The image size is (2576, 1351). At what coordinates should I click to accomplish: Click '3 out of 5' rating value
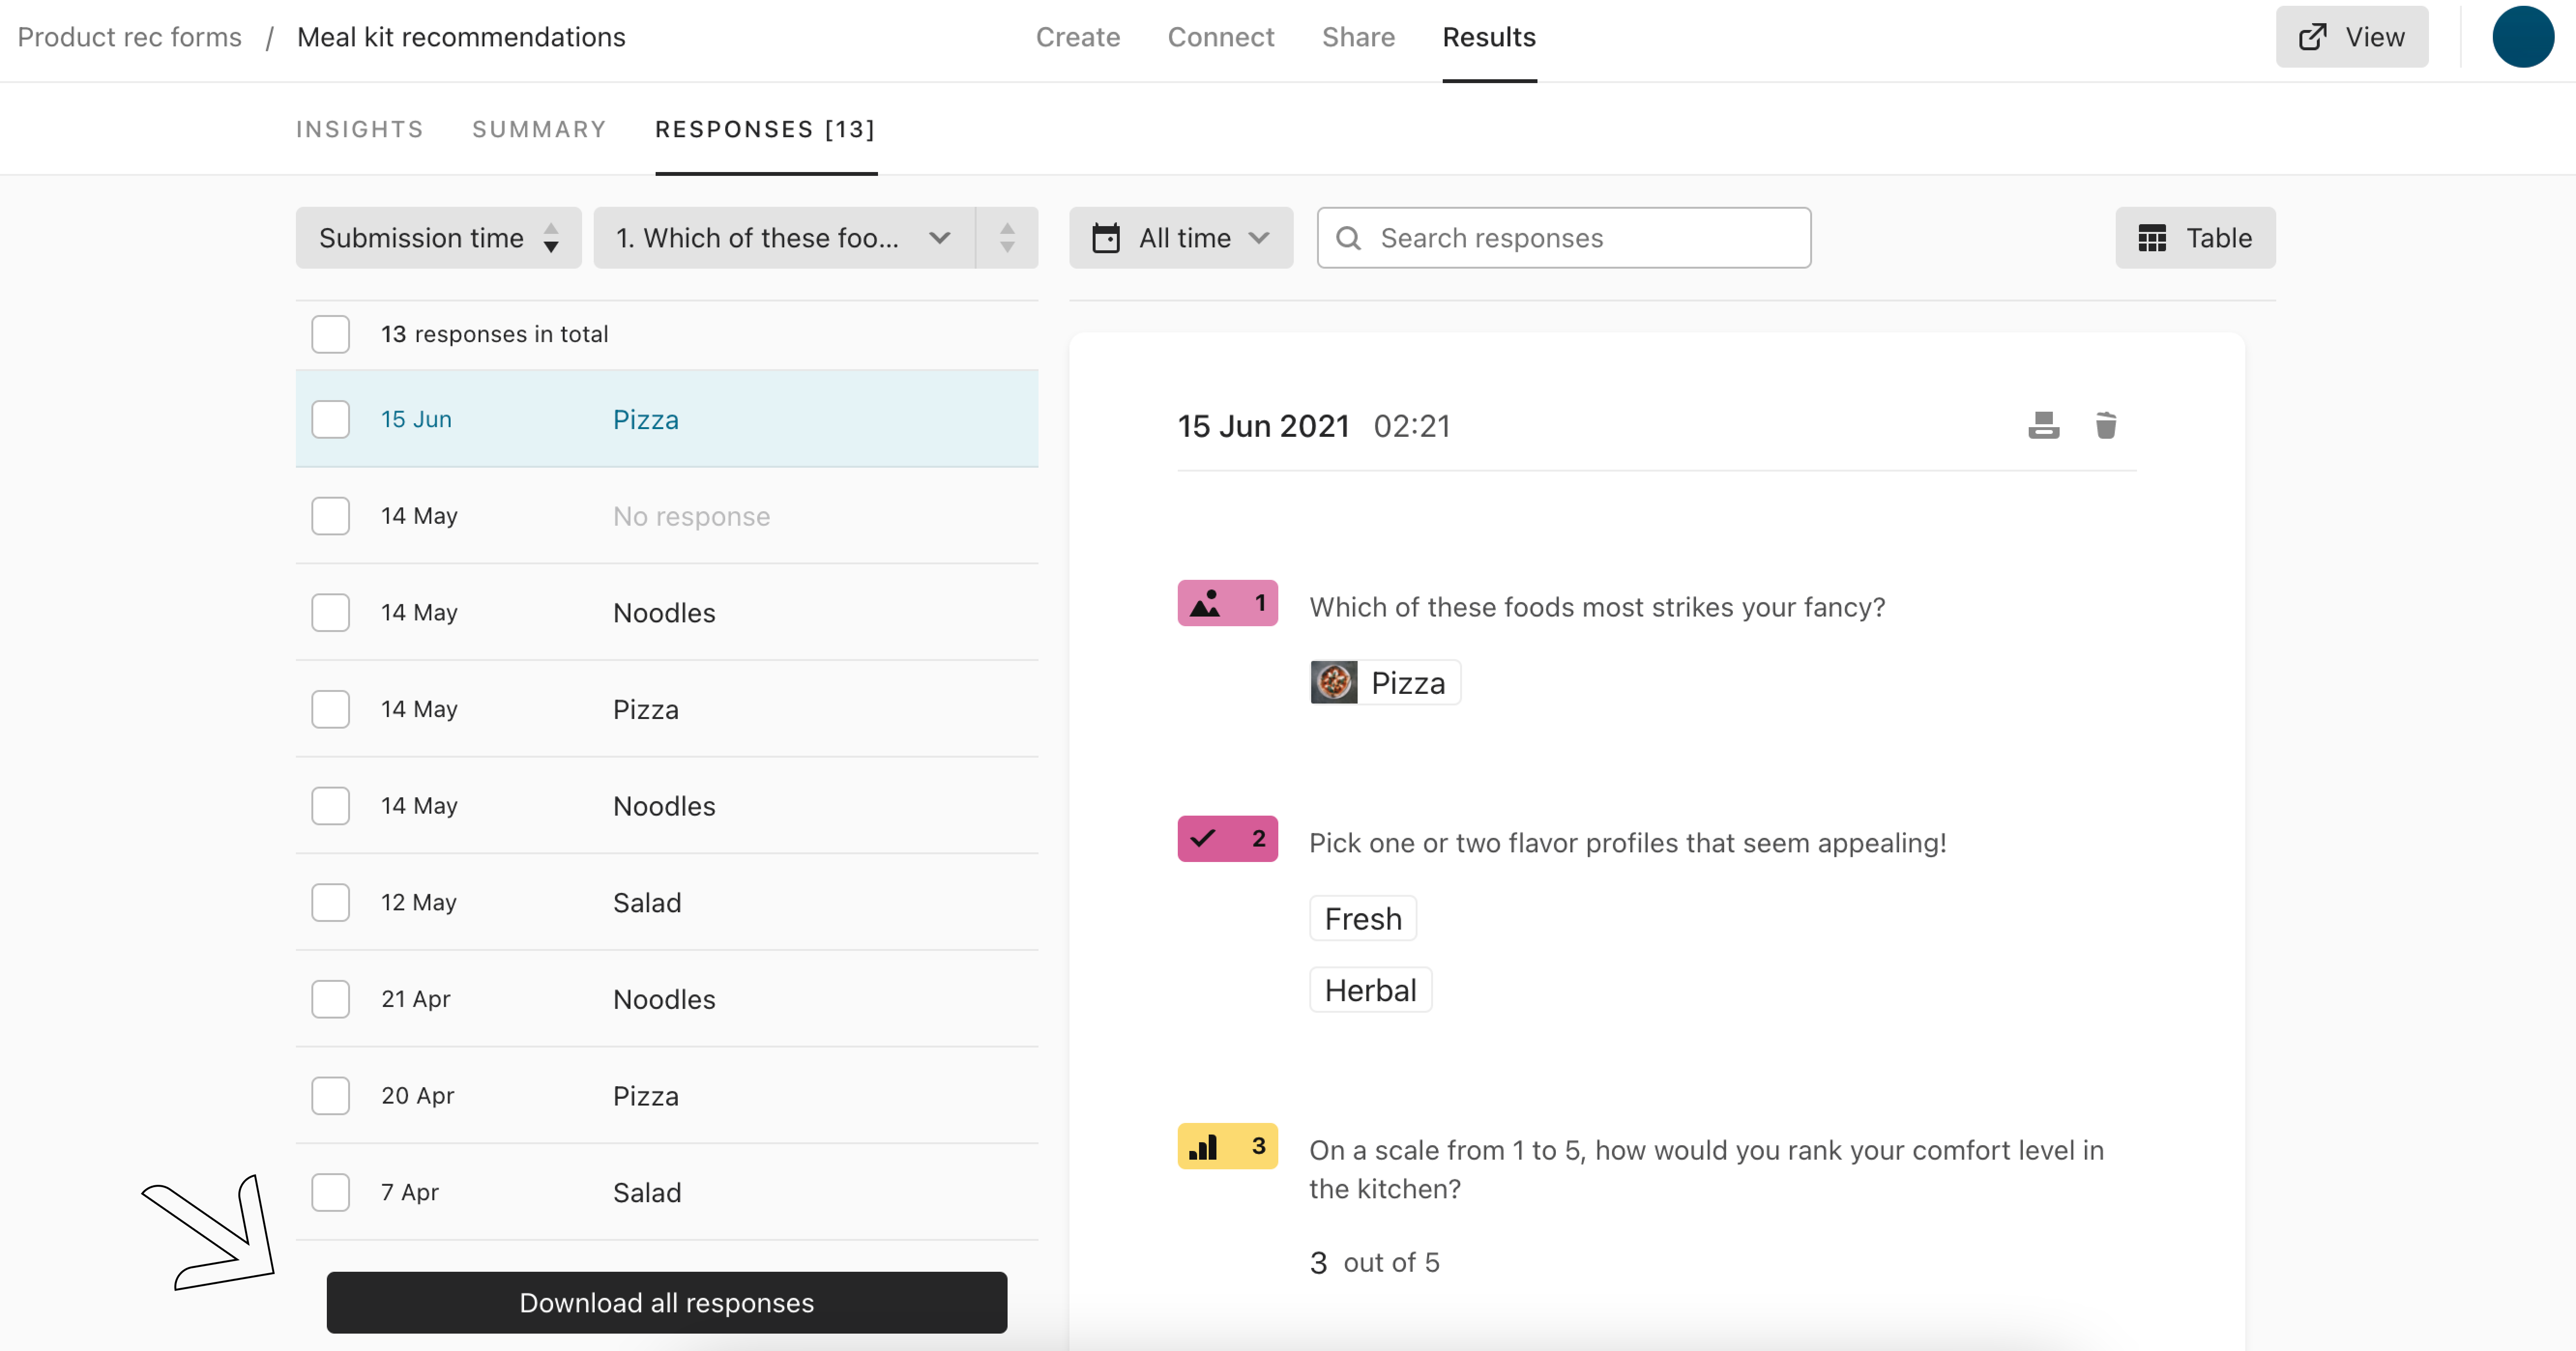1375,1263
